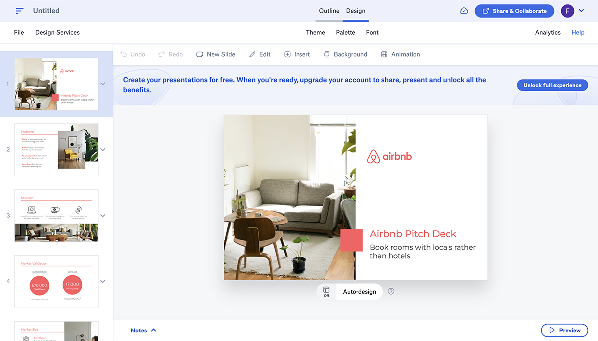Toggle the Auto-design switch on

pos(326,291)
